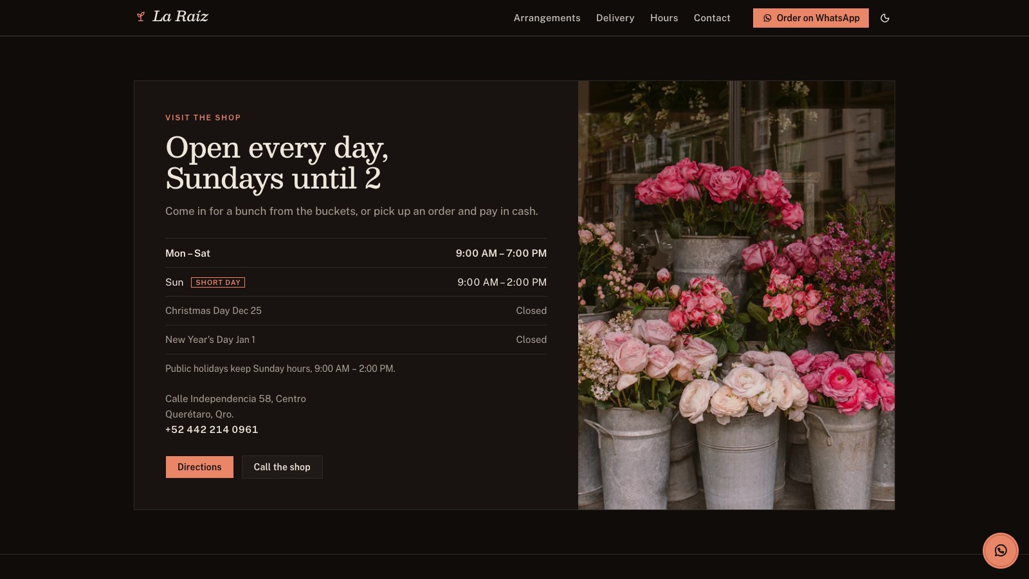Click the La Raíz brand name

pos(180,17)
